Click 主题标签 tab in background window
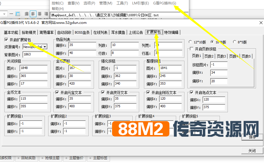 point(98,158)
